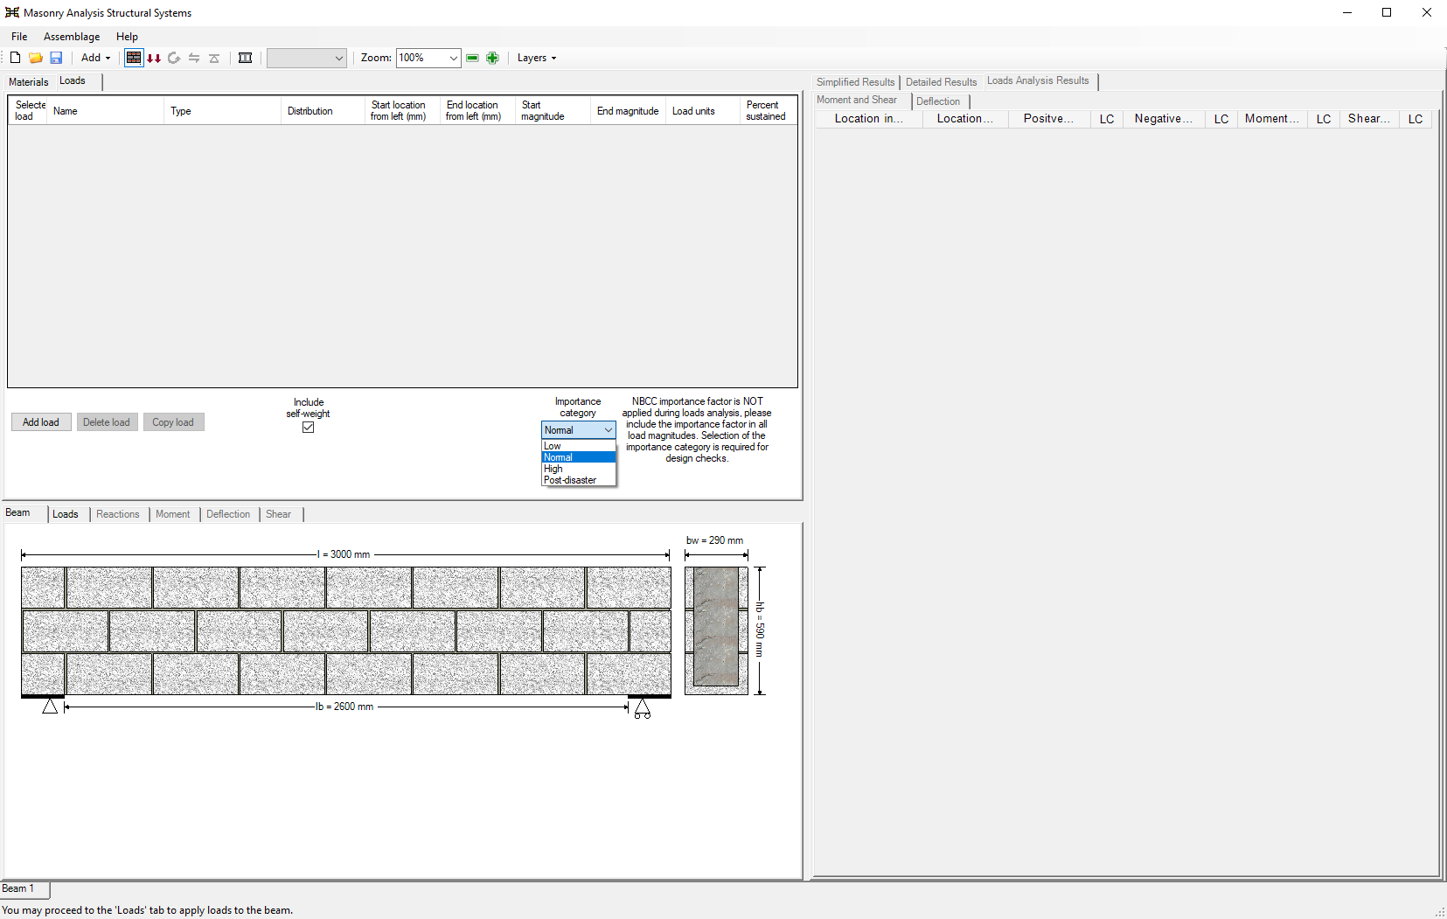Screen dimensions: 1447x919
Task: Switch to the Detailed Results tab
Action: [941, 82]
